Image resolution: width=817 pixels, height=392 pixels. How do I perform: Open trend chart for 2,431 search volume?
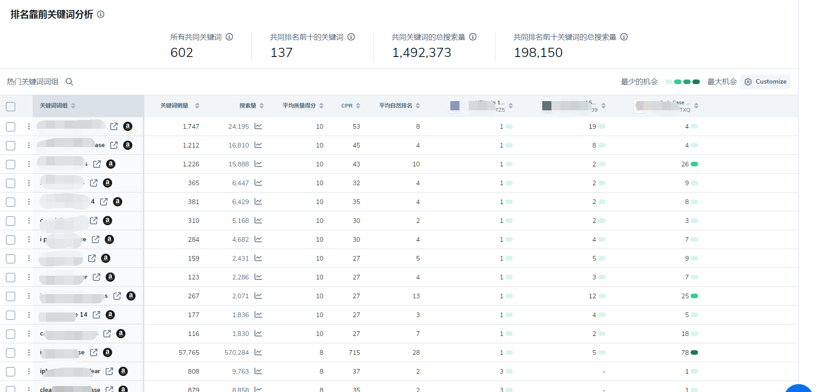258,258
